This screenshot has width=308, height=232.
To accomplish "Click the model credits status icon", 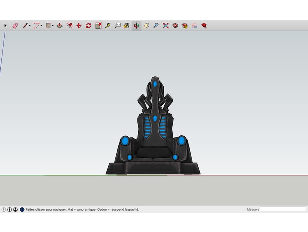I will (x=9, y=209).
